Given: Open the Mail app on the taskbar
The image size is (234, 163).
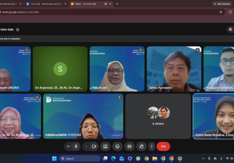Looking at the screenshot, I should tap(122, 159).
